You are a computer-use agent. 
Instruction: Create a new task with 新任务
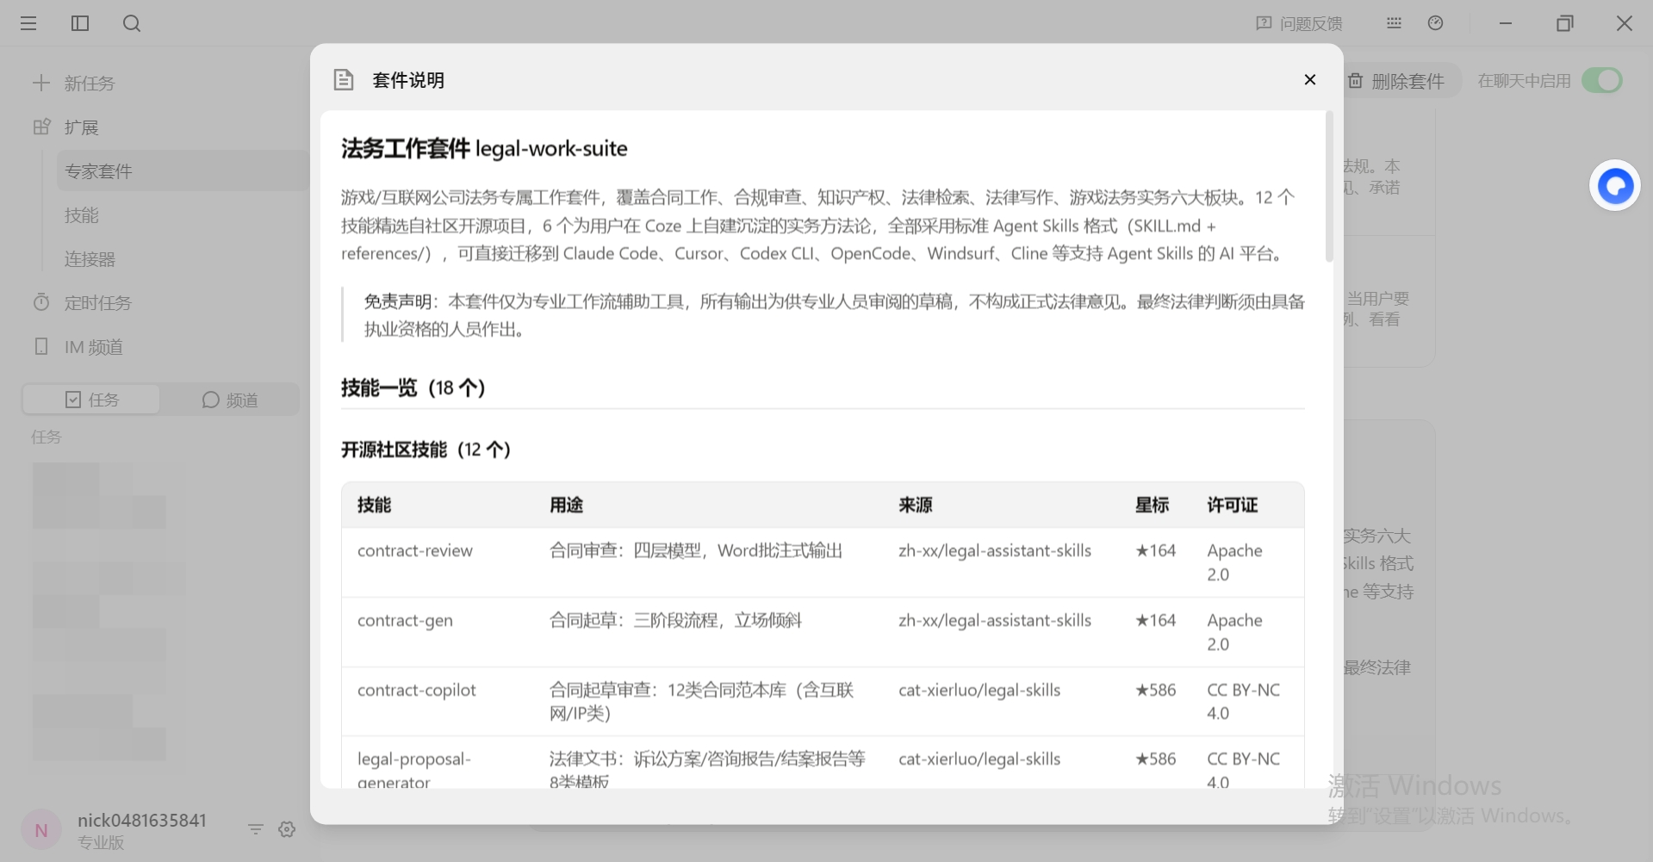[x=73, y=84]
